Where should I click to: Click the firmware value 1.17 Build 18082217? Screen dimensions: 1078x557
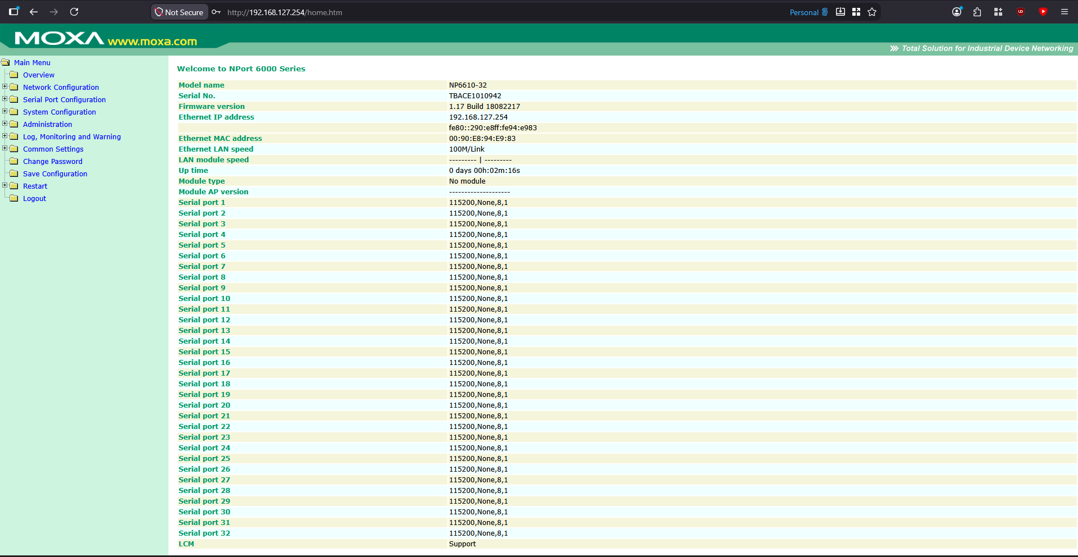485,107
